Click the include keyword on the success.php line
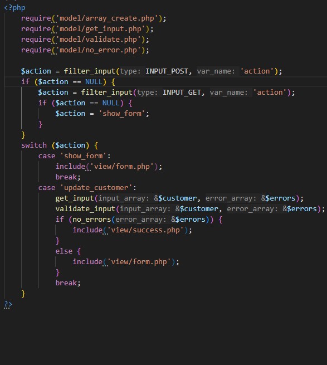Screen dimensions: 327x365 (x=87, y=230)
